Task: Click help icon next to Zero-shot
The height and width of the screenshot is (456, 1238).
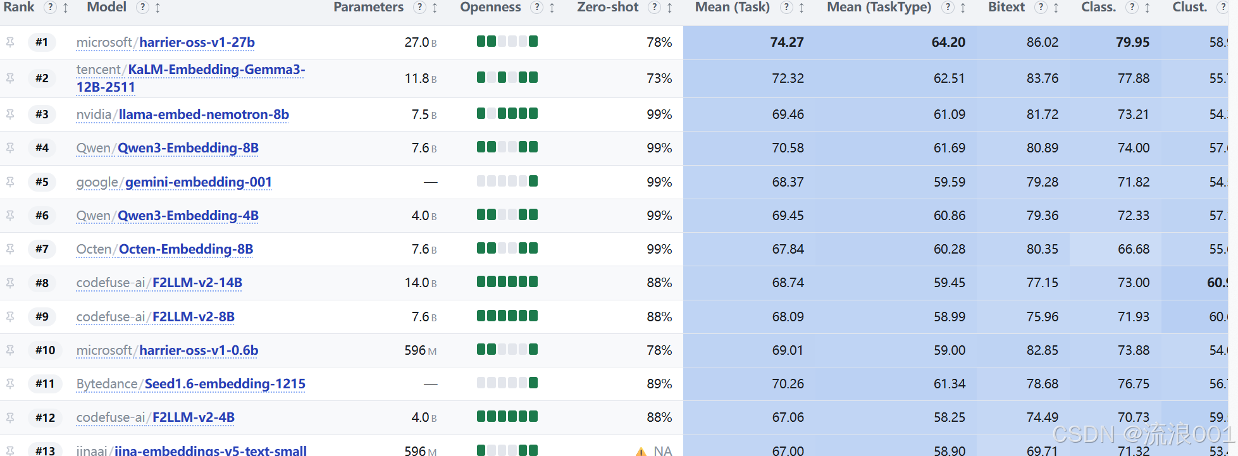Action: click(655, 8)
